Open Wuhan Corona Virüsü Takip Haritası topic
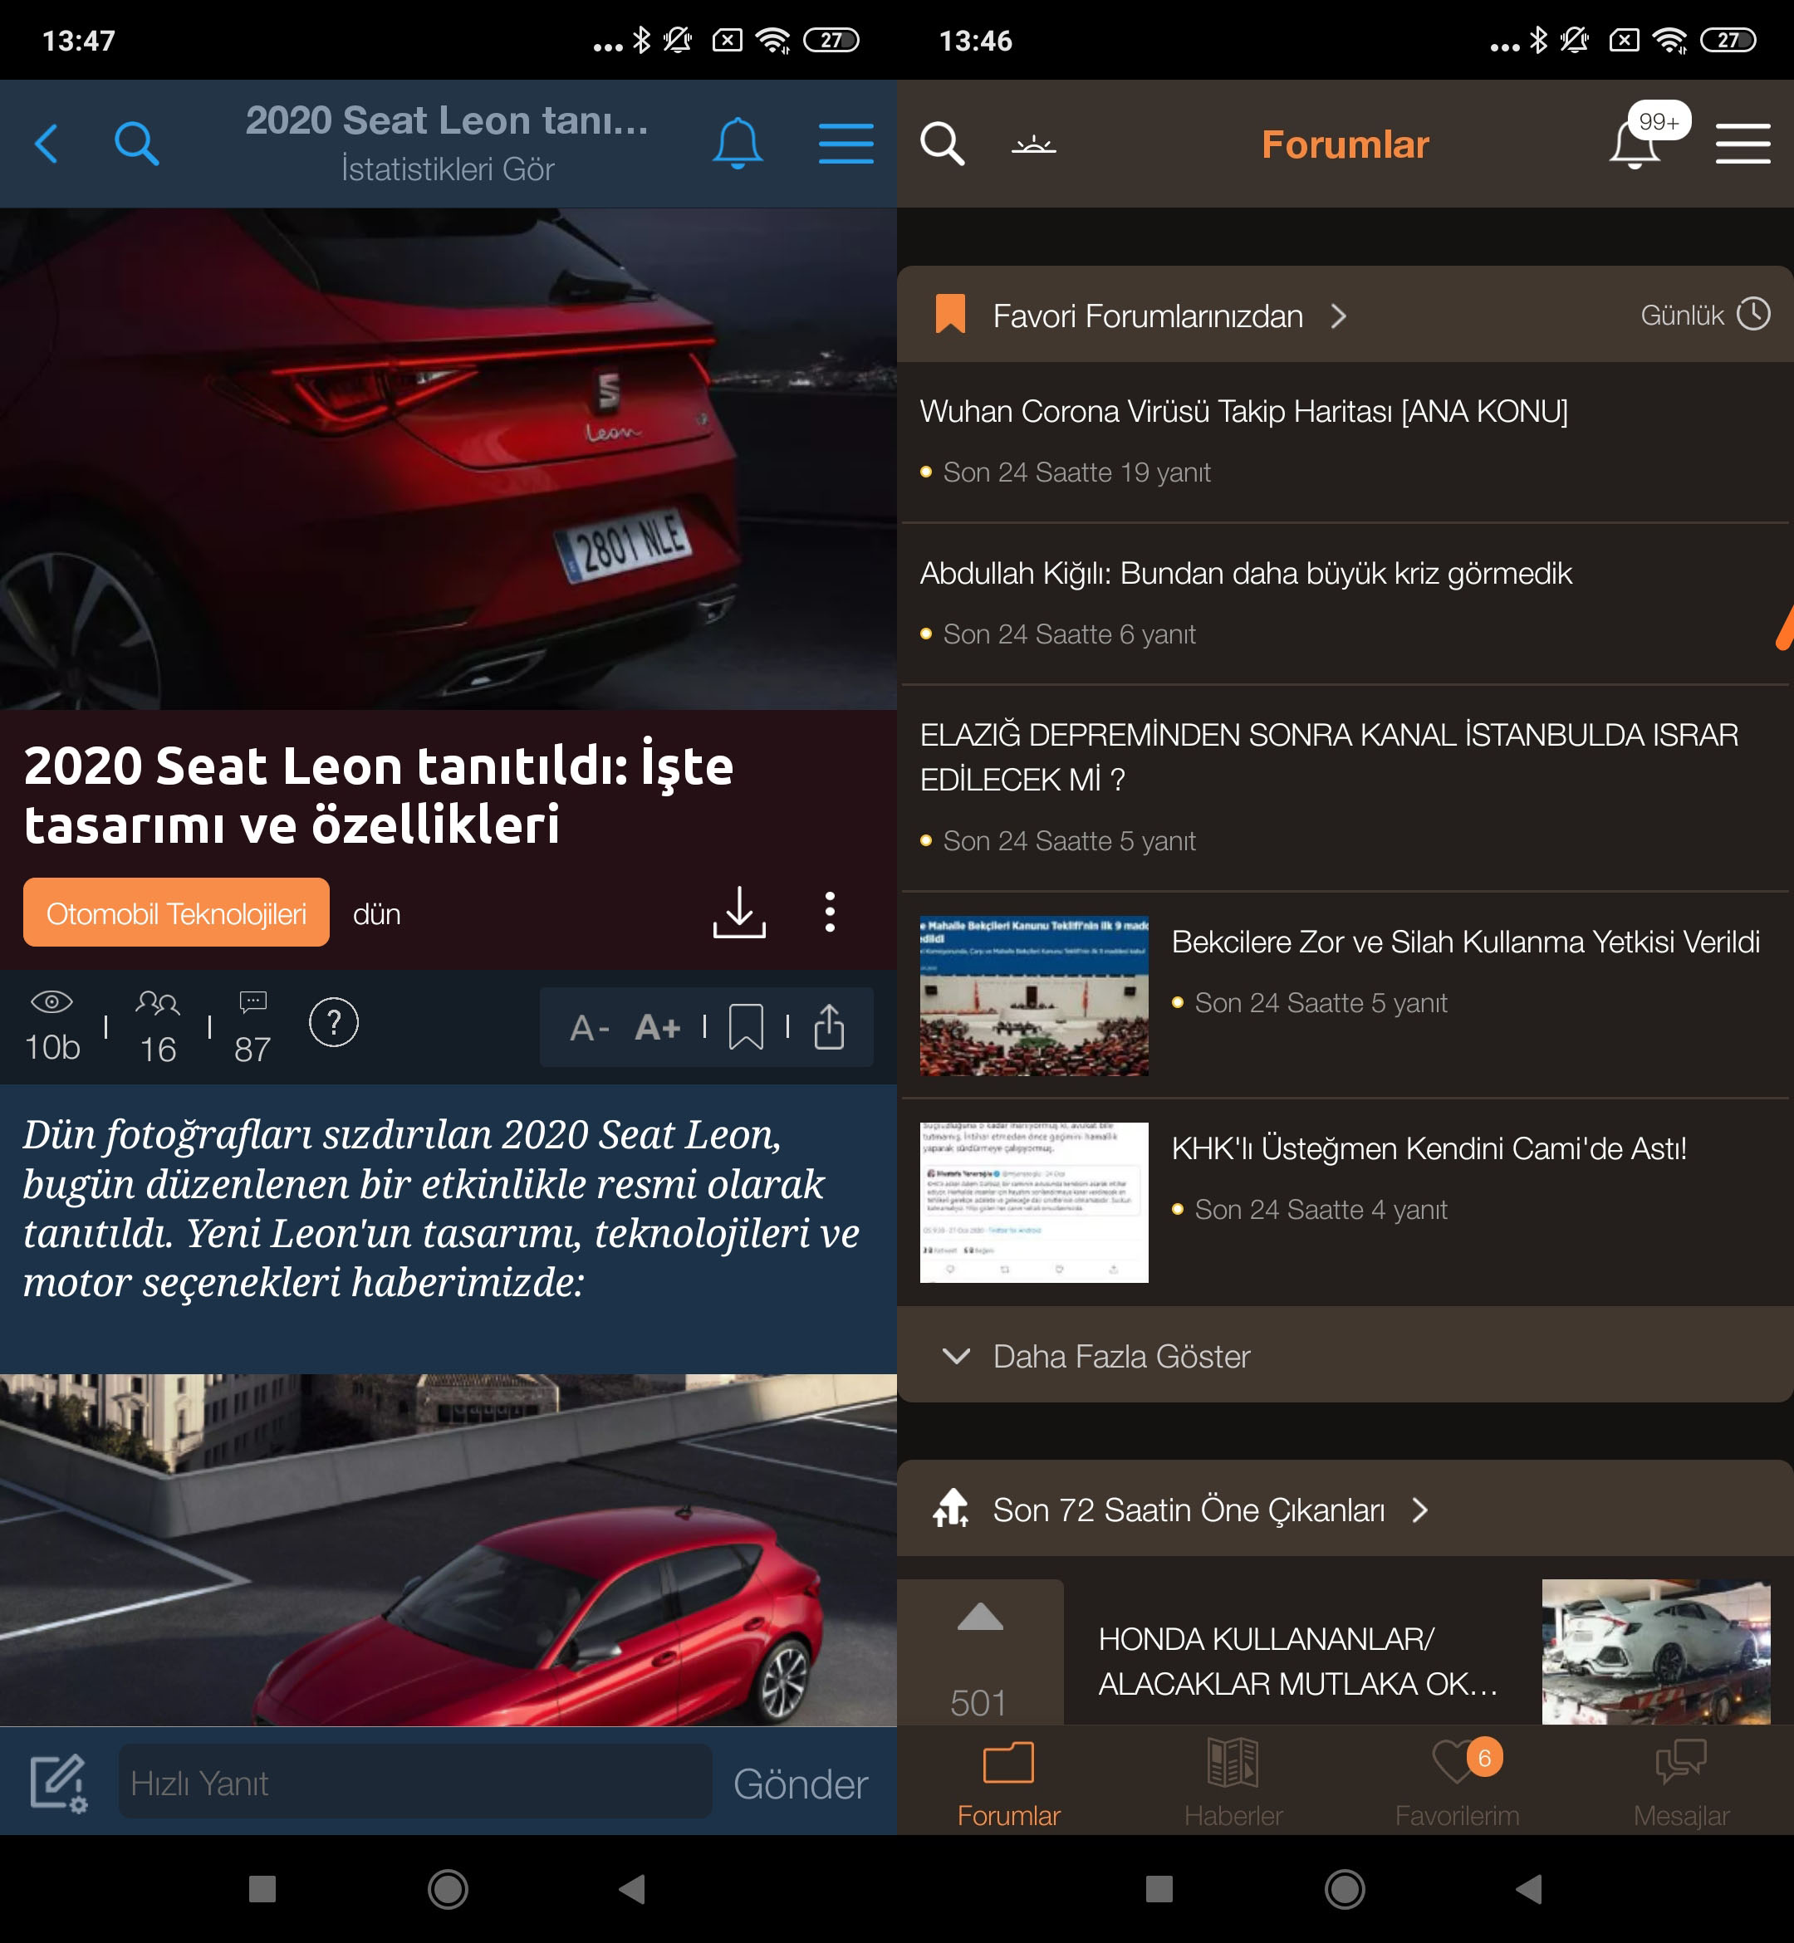 [1345, 442]
